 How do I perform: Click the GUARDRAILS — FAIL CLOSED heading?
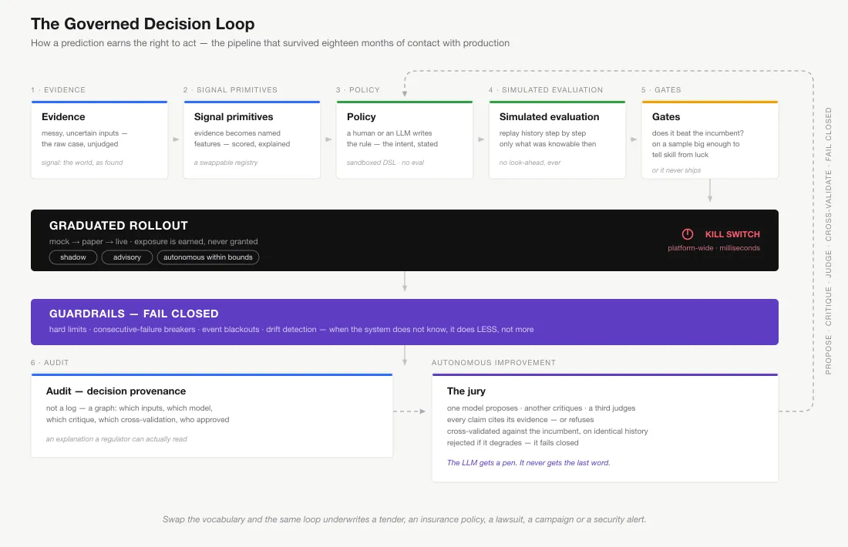click(x=133, y=314)
